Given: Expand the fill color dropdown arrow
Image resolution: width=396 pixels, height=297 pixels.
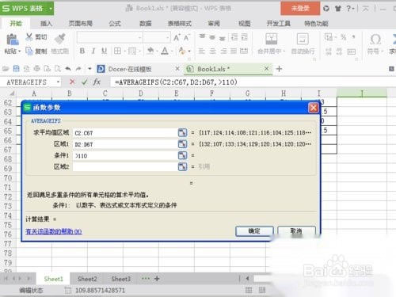Looking at the screenshot, I should click(x=157, y=51).
